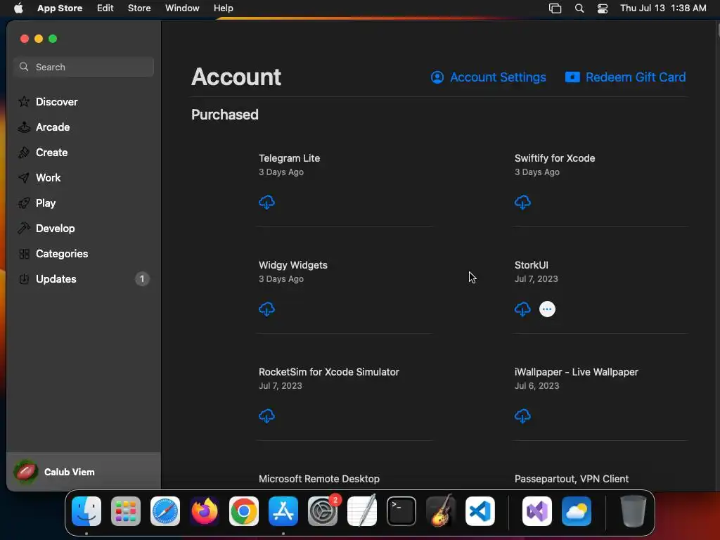
Task: Open the Apple menu
Action: tap(18, 8)
